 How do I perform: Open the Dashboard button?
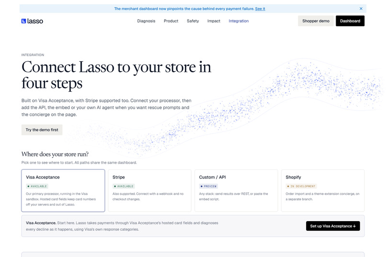pos(350,21)
